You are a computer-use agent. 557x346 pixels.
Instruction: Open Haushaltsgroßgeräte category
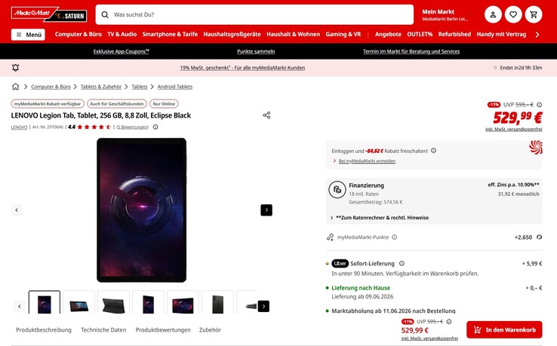click(x=232, y=34)
